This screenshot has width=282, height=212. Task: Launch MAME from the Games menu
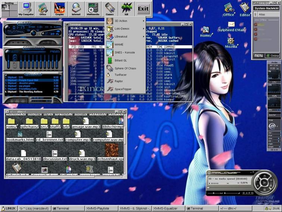125,44
